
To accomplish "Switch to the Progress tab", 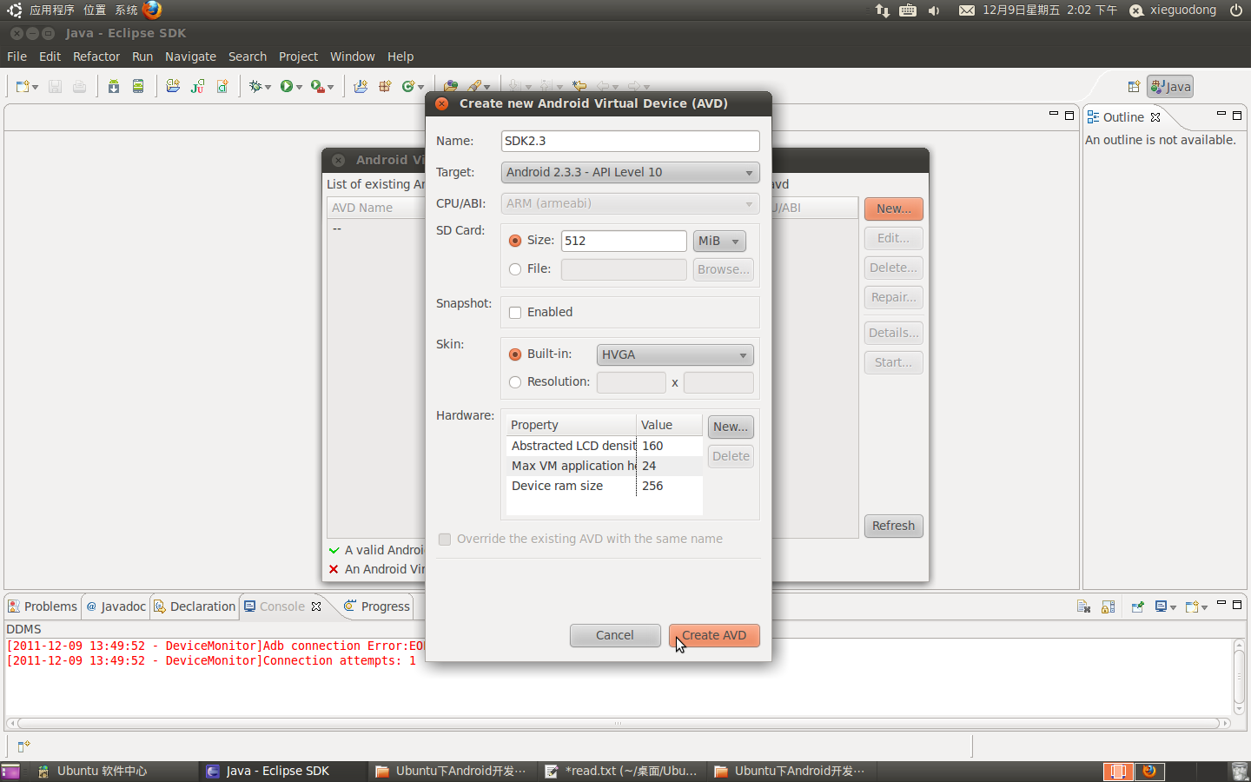I will (377, 606).
